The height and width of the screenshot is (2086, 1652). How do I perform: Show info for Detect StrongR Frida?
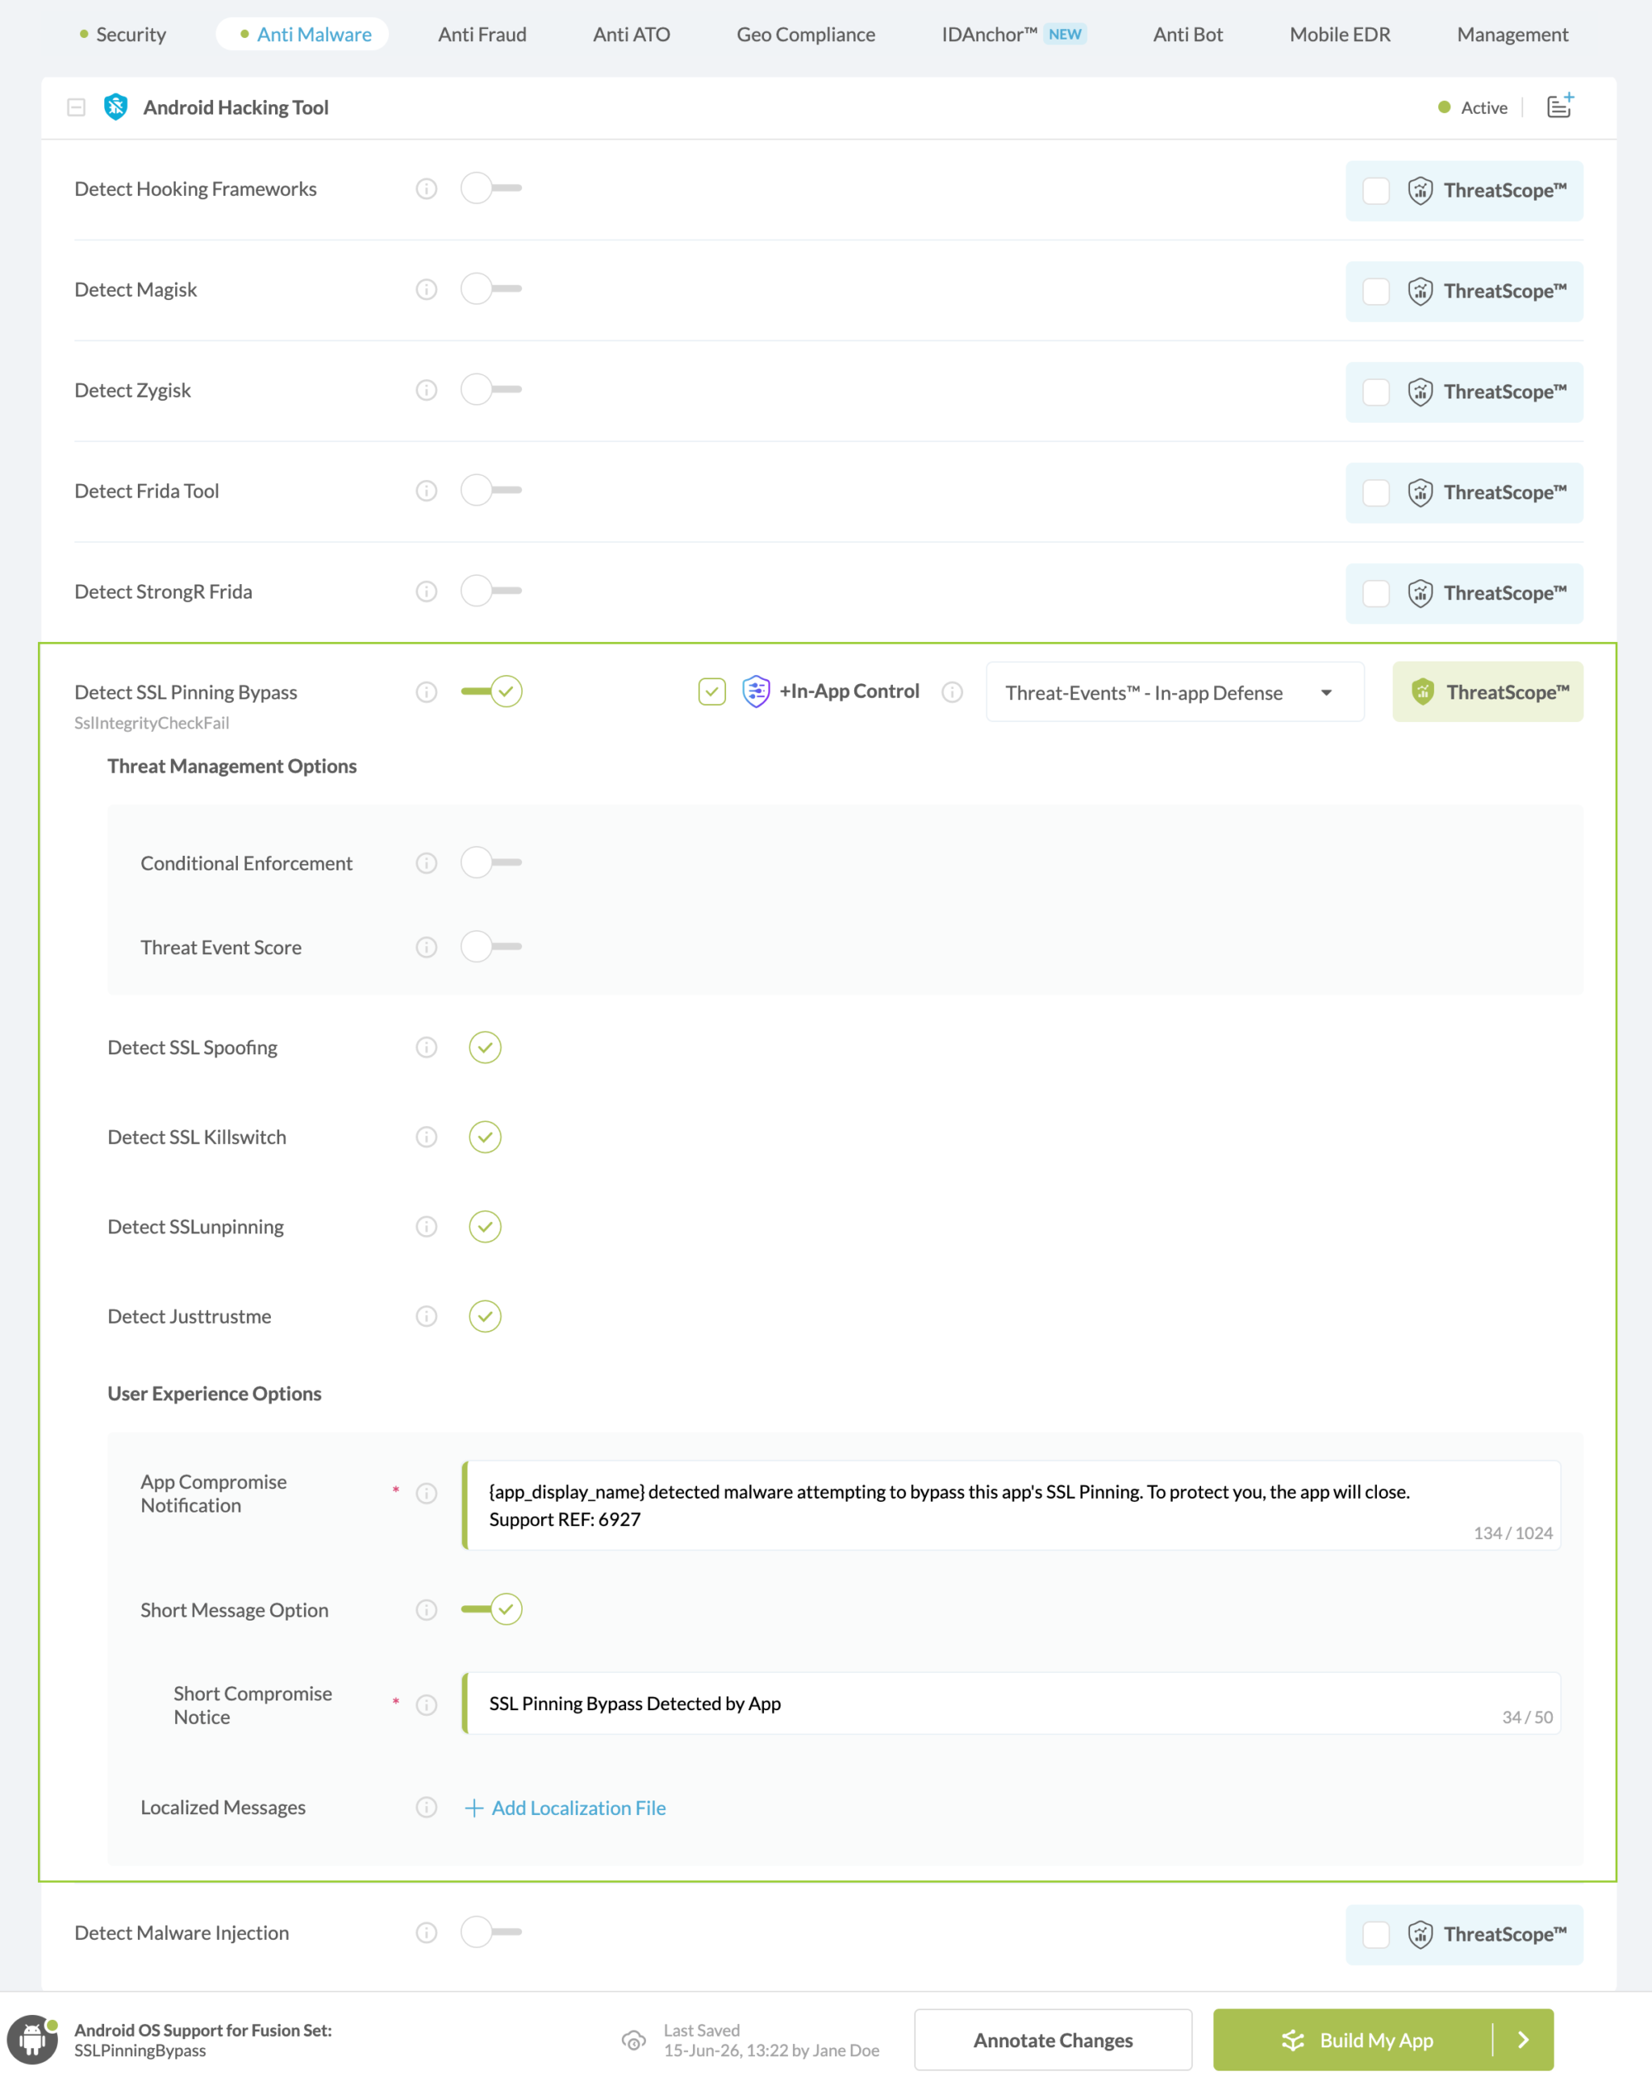tap(427, 591)
